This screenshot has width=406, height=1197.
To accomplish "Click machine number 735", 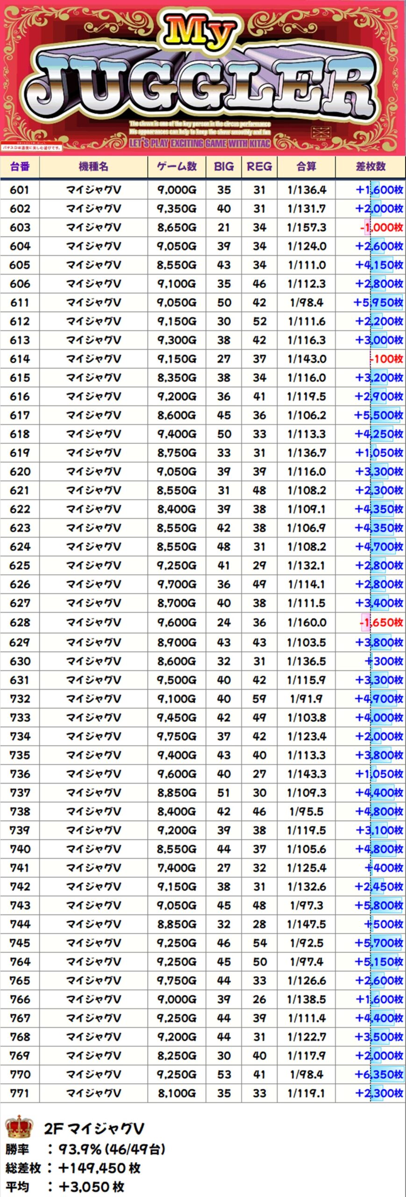I will click(20, 755).
